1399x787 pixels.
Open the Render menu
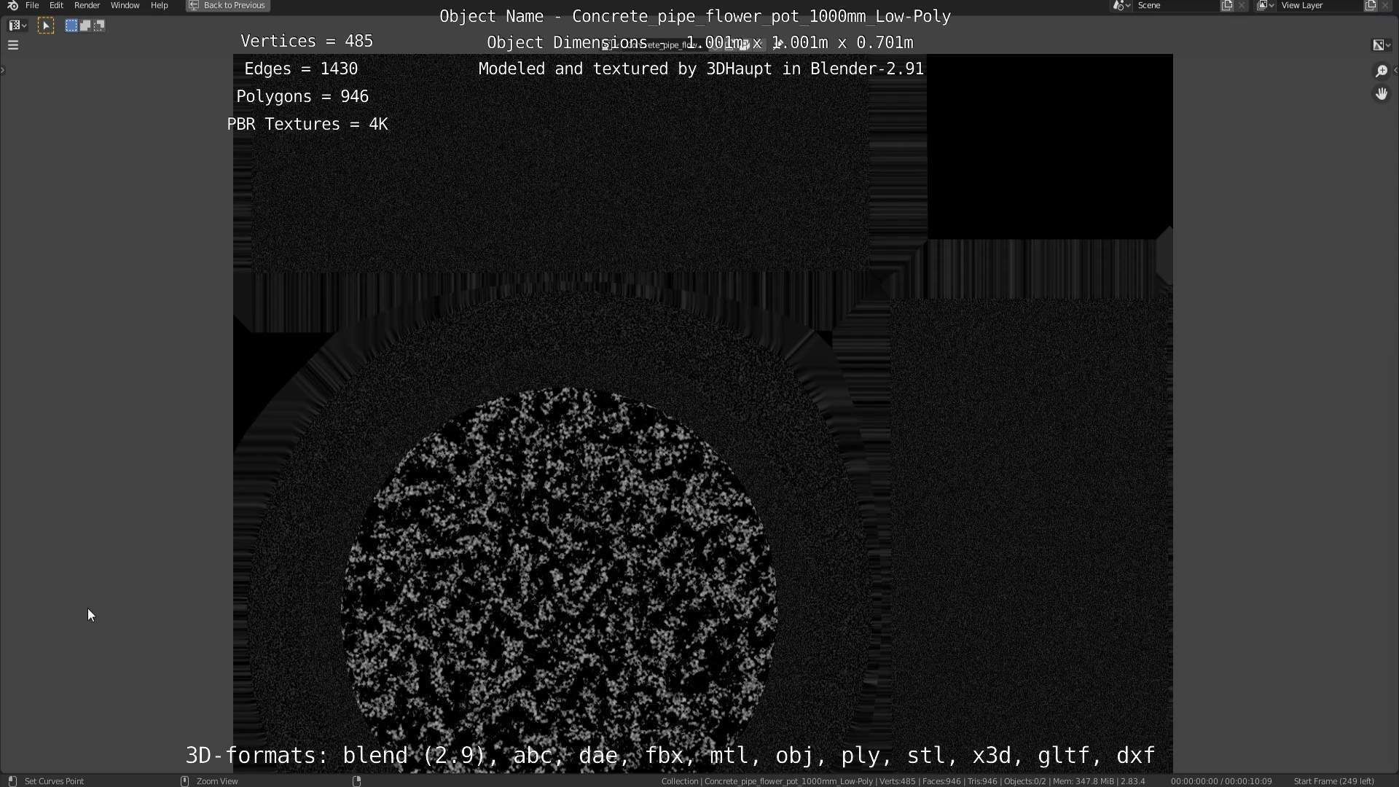[x=87, y=5]
